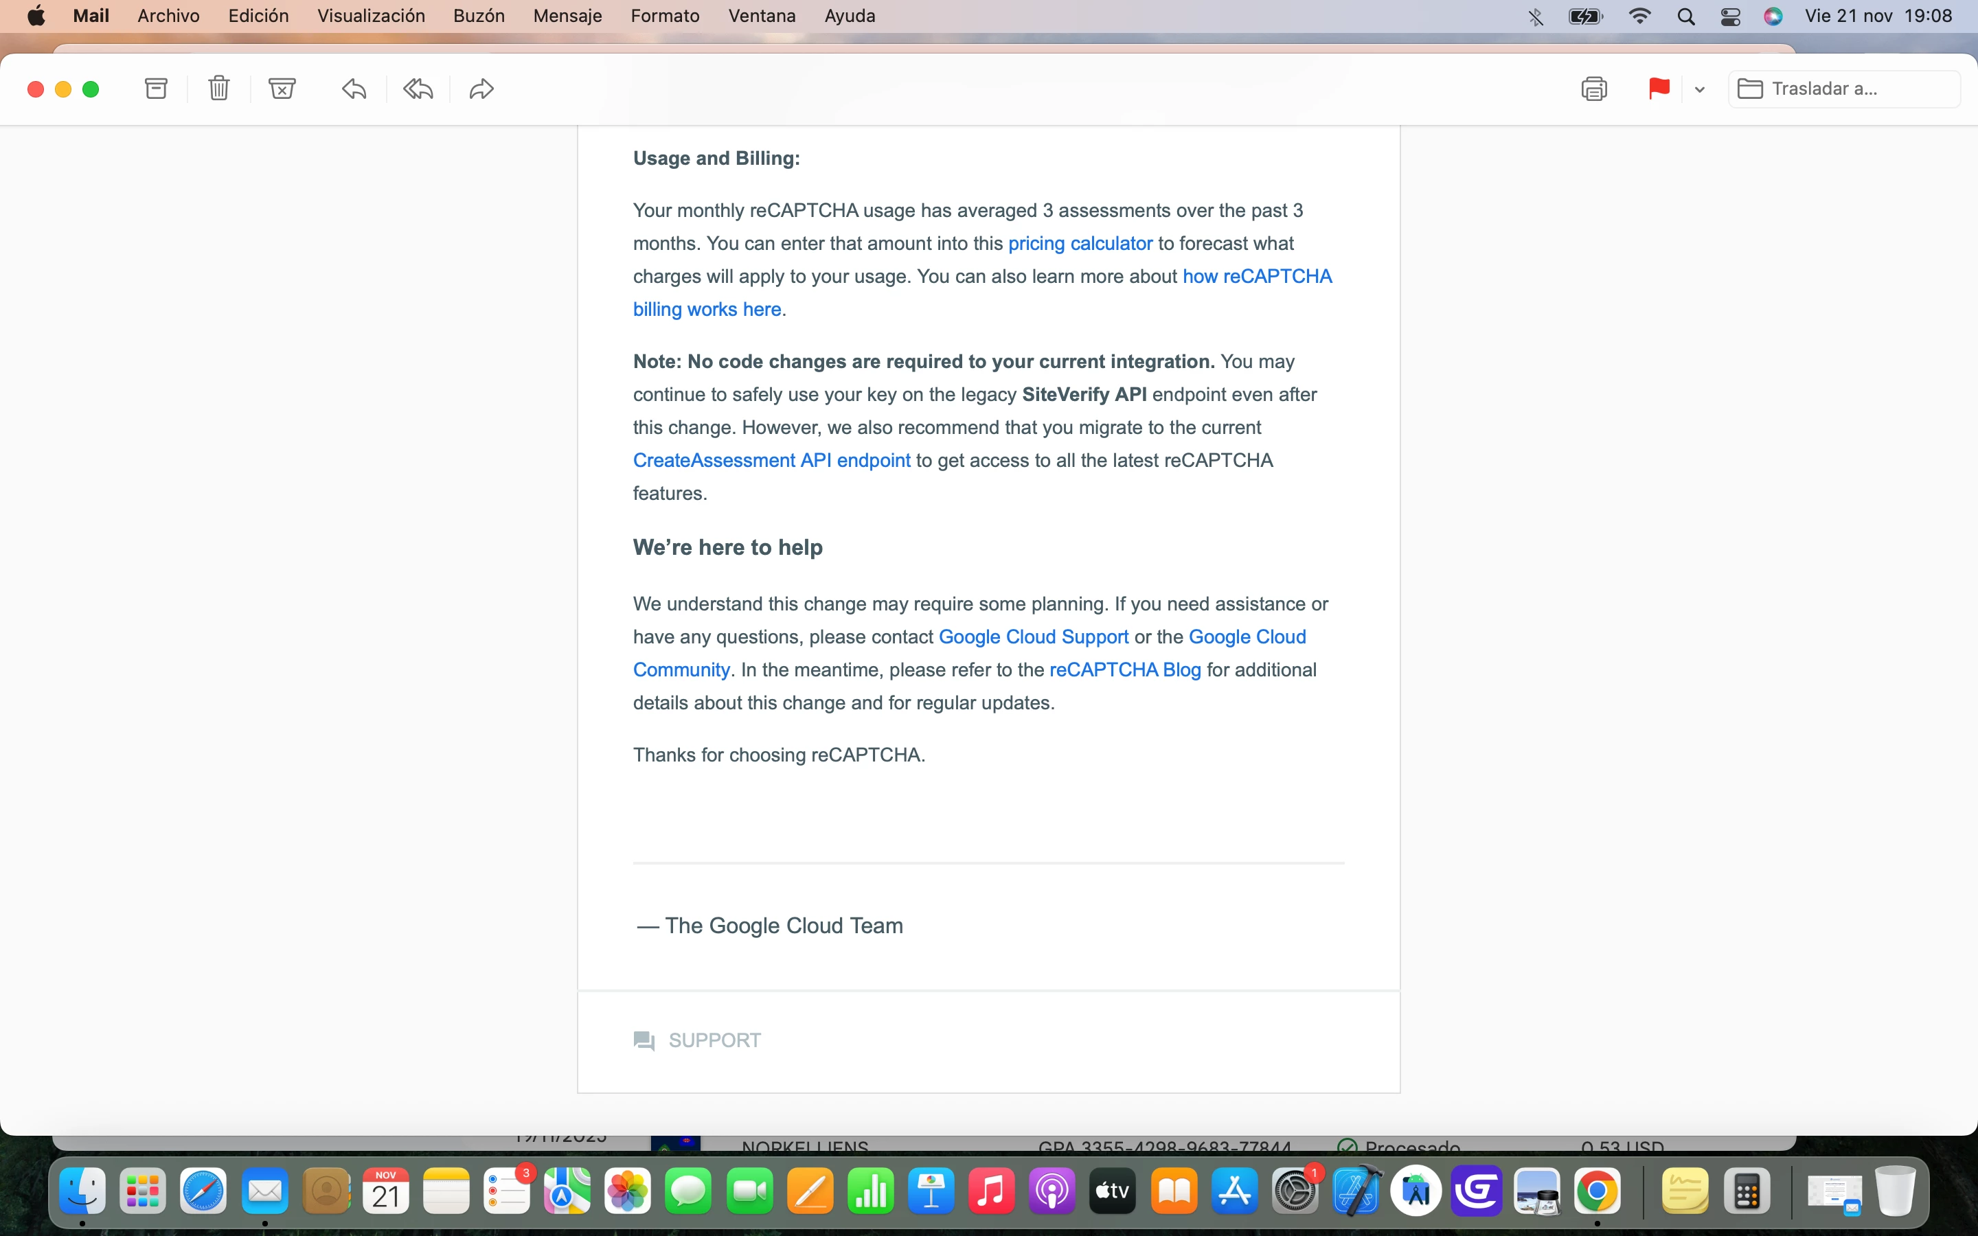Screen dimensions: 1978x1236
Task: Expand the flag color dropdown arrow
Action: (1700, 89)
